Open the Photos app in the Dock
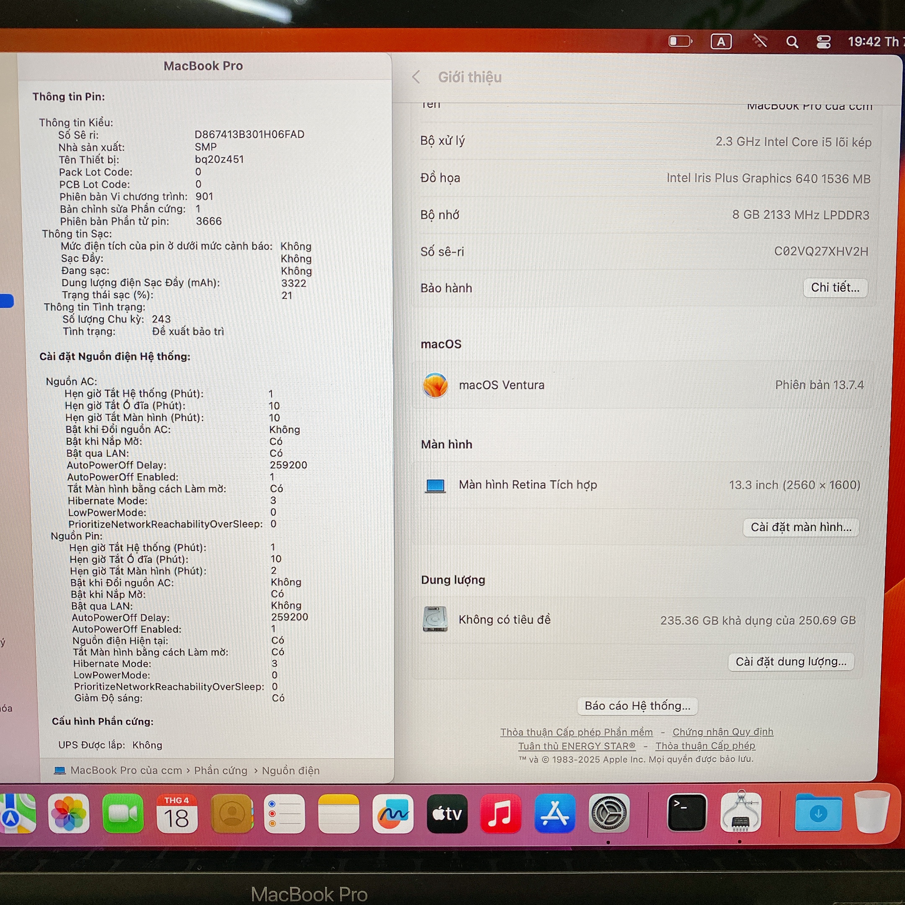 [68, 814]
